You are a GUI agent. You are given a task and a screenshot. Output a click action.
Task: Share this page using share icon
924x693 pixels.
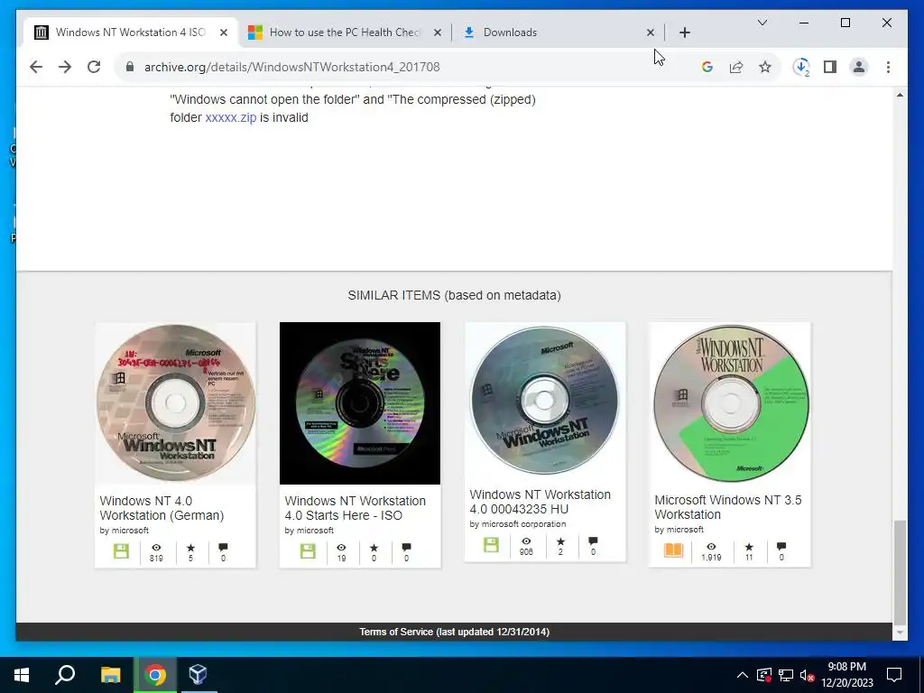point(736,67)
